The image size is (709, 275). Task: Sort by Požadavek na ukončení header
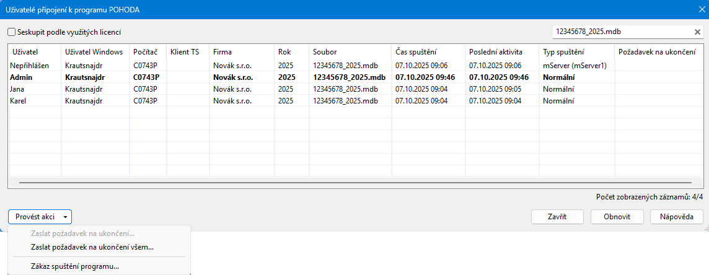(x=657, y=52)
